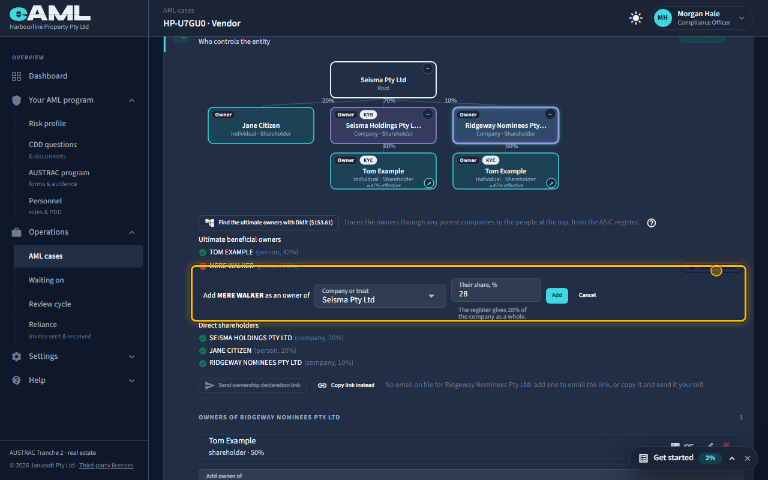Collapse the Seisma Holdings node branch
This screenshot has width=768, height=480.
(428, 114)
